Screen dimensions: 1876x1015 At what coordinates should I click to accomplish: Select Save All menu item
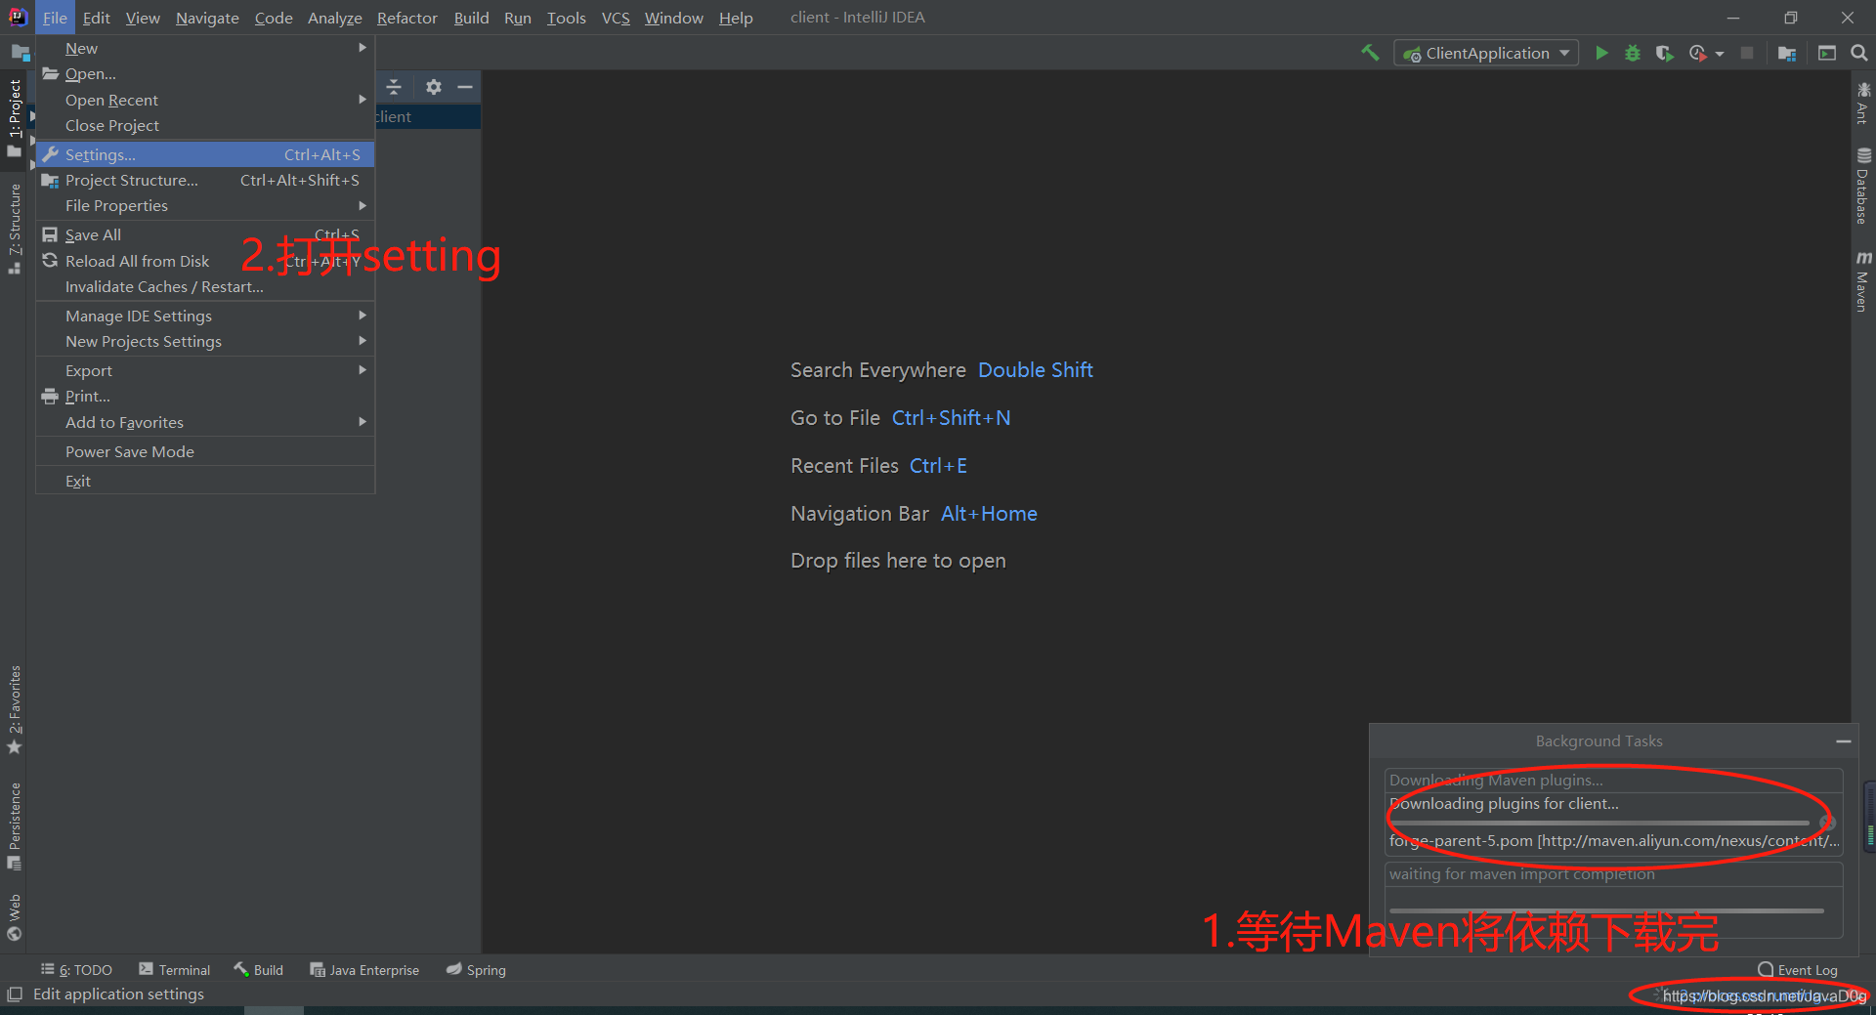point(205,235)
